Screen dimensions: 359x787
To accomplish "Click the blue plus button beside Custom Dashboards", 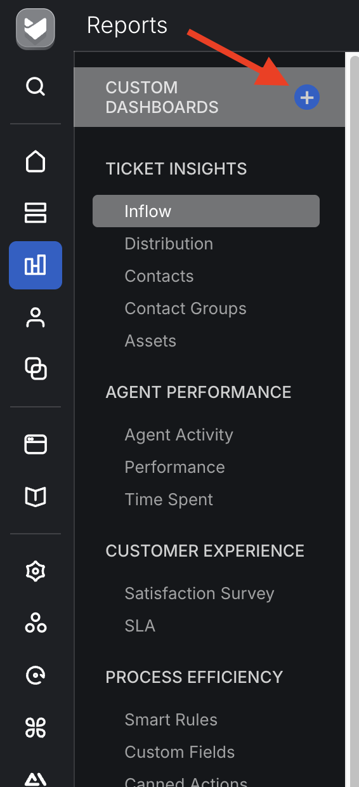I will pyautogui.click(x=307, y=97).
